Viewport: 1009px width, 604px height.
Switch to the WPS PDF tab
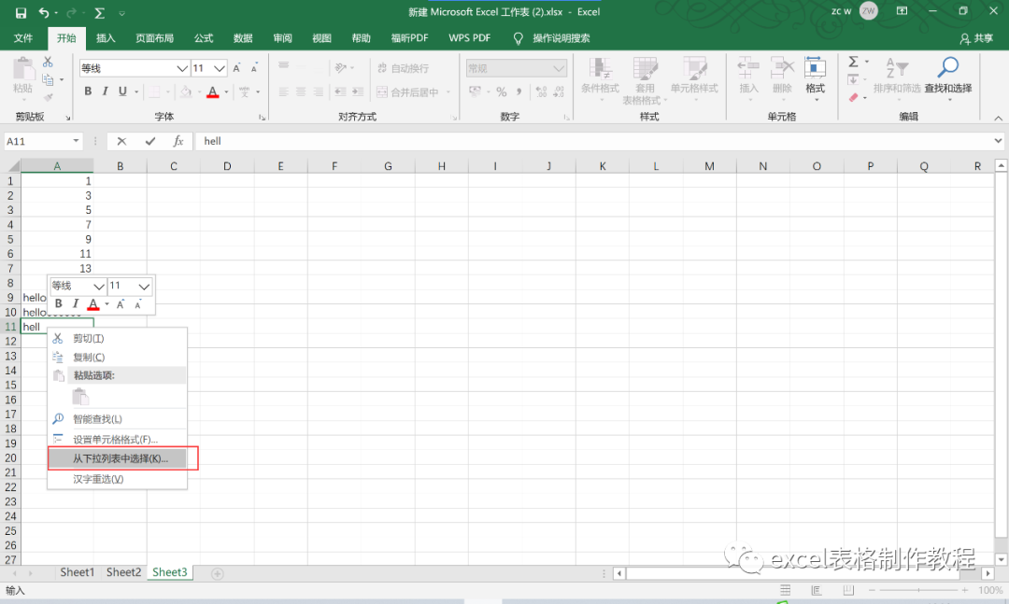tap(469, 38)
